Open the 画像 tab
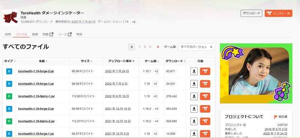 point(35,34)
